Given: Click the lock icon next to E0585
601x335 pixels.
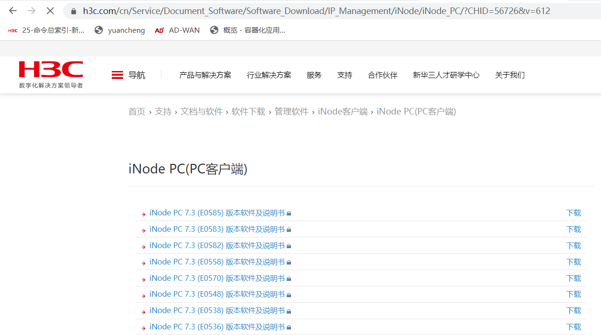Looking at the screenshot, I should click(x=289, y=214).
